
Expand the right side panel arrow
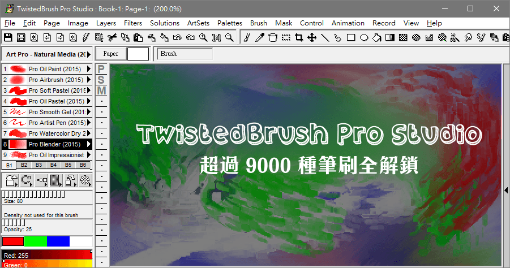(x=506, y=191)
